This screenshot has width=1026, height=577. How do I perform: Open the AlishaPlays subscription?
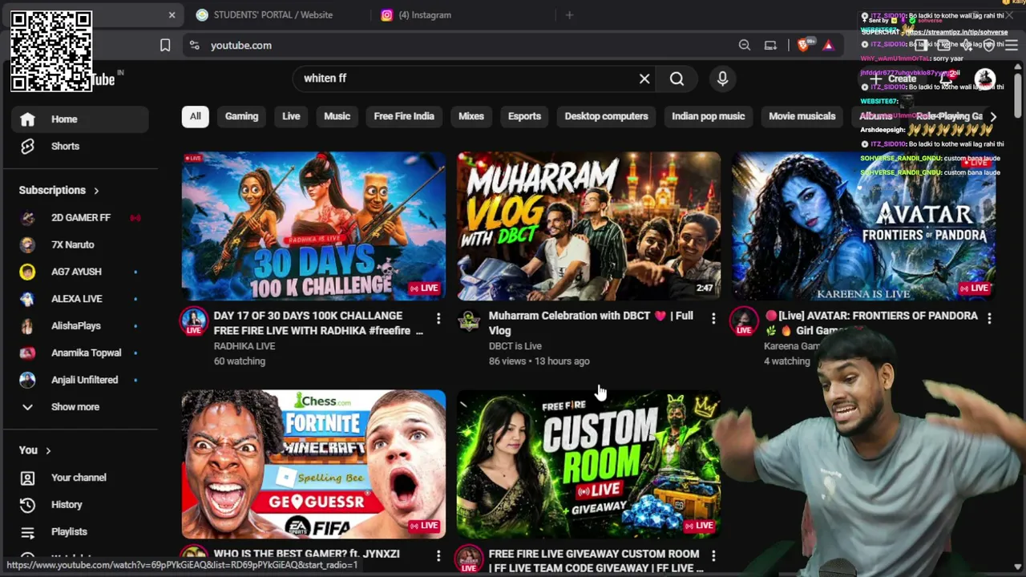80,326
